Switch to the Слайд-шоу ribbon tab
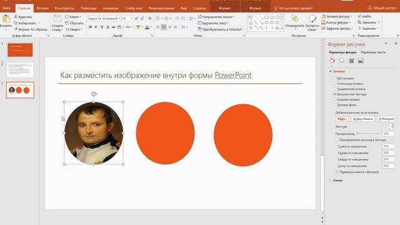Image resolution: width=400 pixels, height=225 pixels. 134,8
